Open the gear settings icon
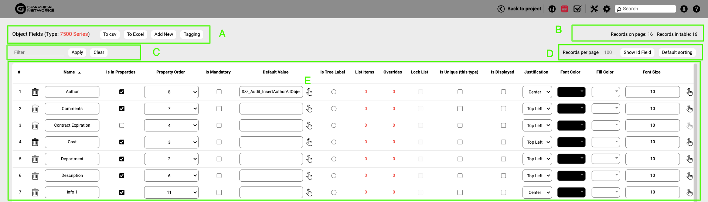This screenshot has height=202, width=708. (607, 9)
